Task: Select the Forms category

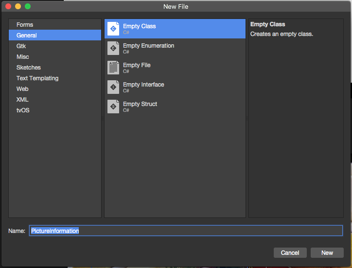Action: coord(55,24)
